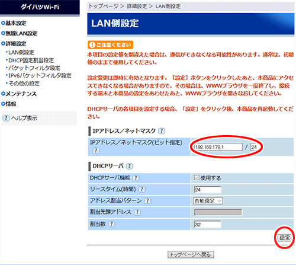This screenshot has height=265, width=296.
Task: Open DHCP固定割当設定 in sidebar
Action: pyautogui.click(x=31, y=60)
